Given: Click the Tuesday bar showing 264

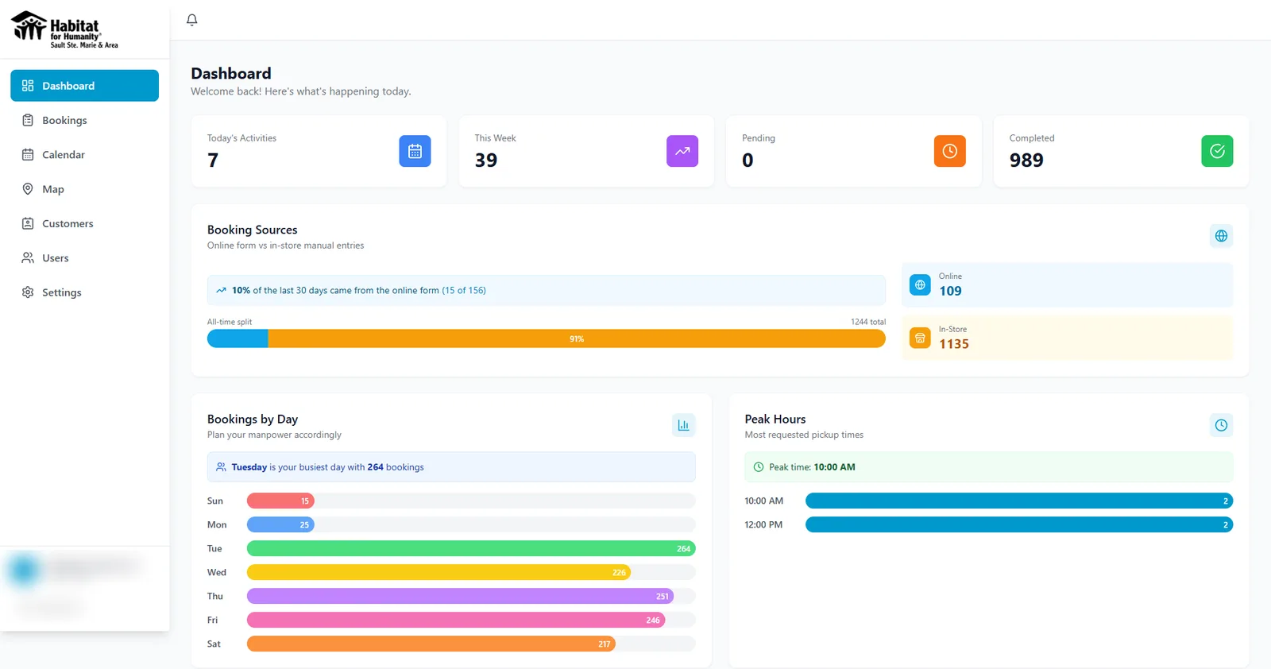Looking at the screenshot, I should point(471,548).
